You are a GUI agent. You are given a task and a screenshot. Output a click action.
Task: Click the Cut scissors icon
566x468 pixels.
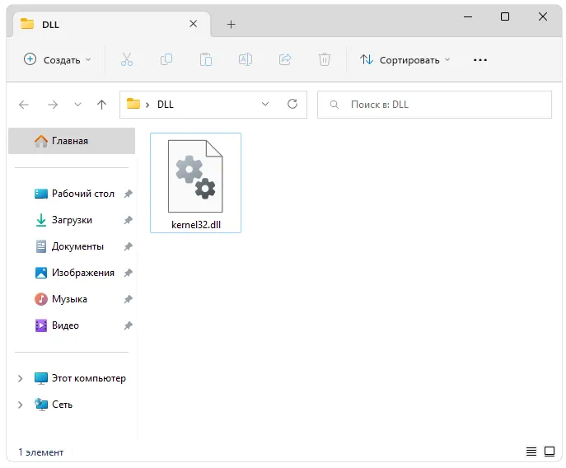[x=127, y=59]
